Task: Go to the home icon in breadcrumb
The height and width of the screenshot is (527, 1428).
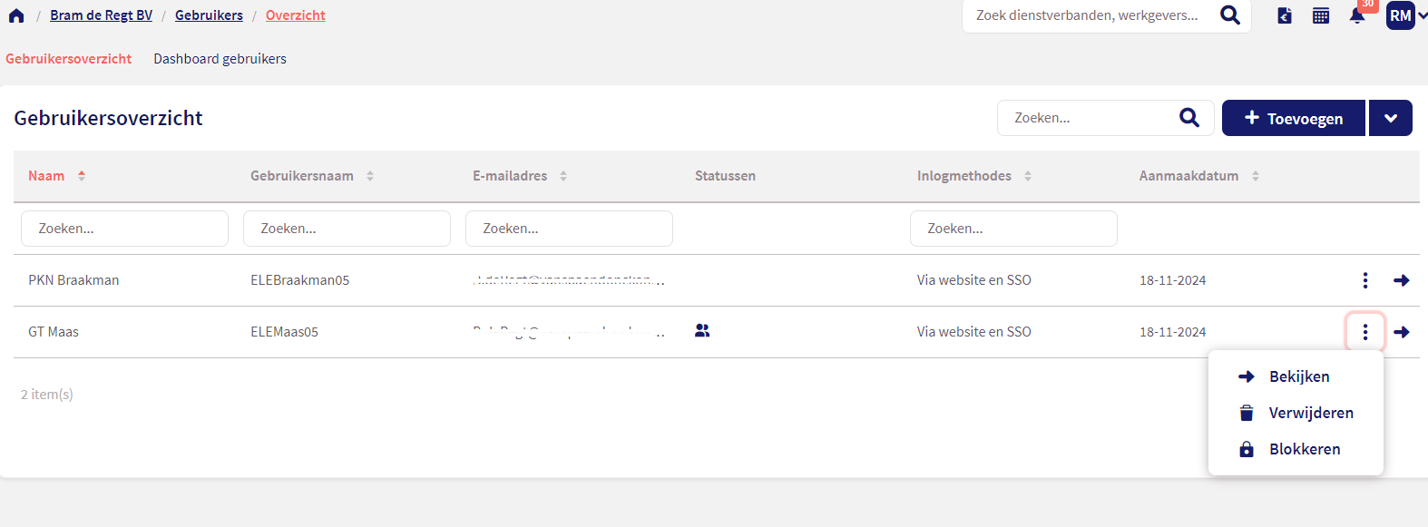Action: [16, 15]
